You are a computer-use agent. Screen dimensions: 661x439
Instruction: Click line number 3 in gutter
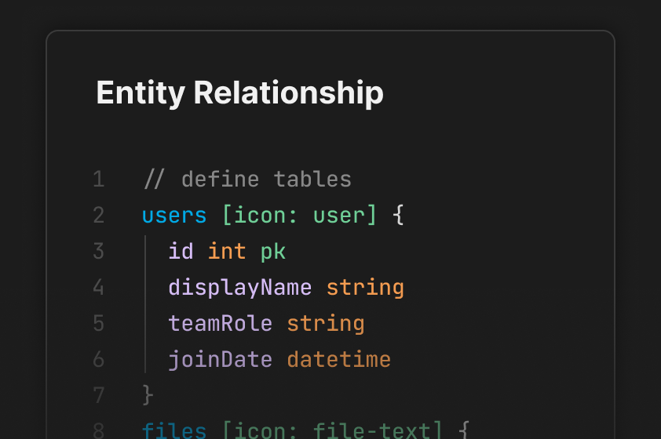(x=98, y=252)
